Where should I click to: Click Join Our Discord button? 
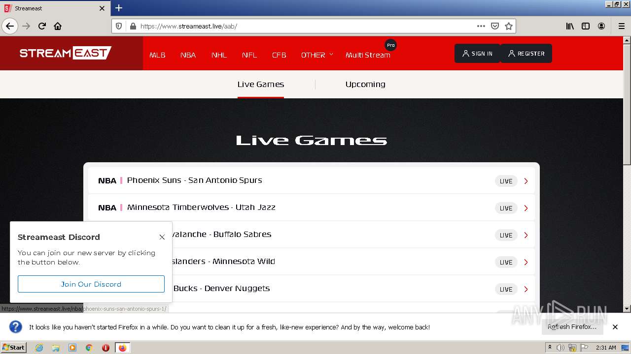click(x=91, y=284)
